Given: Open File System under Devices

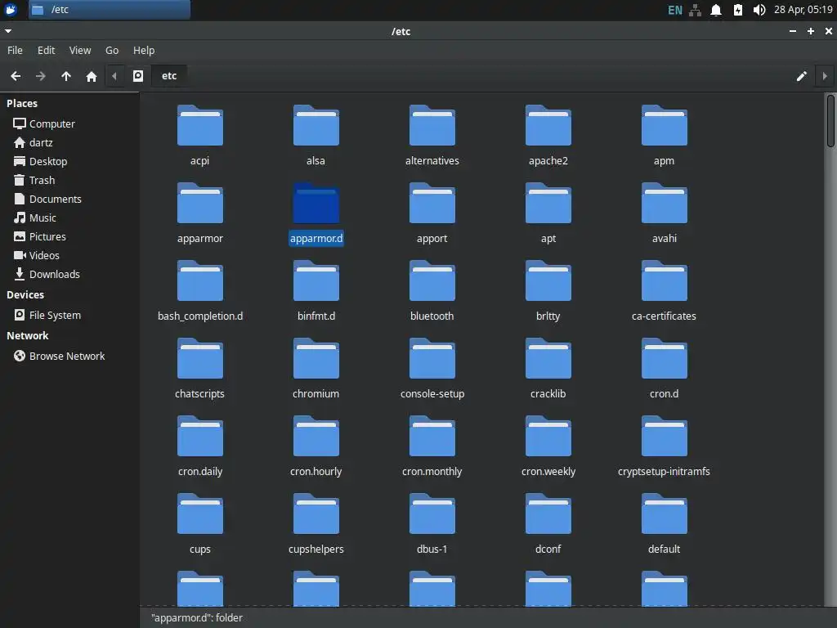Looking at the screenshot, I should 55,315.
